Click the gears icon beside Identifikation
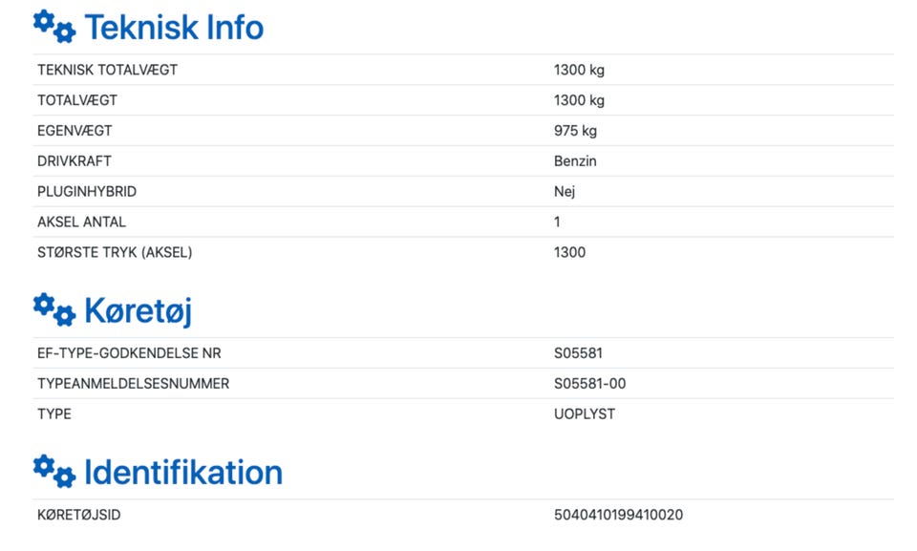This screenshot has width=917, height=551. tap(54, 472)
